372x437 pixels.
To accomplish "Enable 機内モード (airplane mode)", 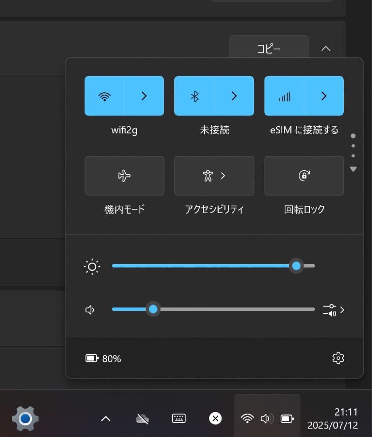I will pyautogui.click(x=124, y=176).
